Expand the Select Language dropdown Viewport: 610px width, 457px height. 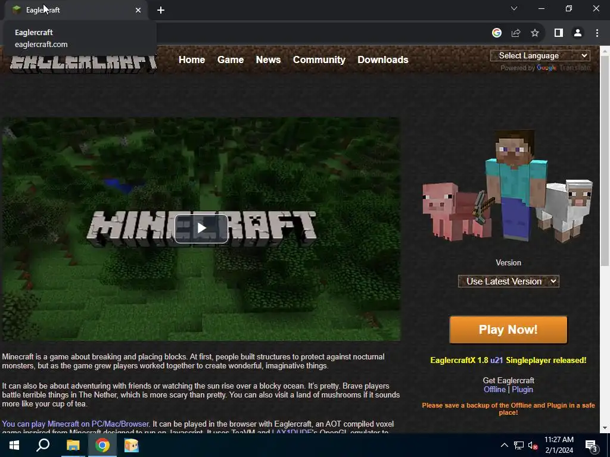coord(540,55)
